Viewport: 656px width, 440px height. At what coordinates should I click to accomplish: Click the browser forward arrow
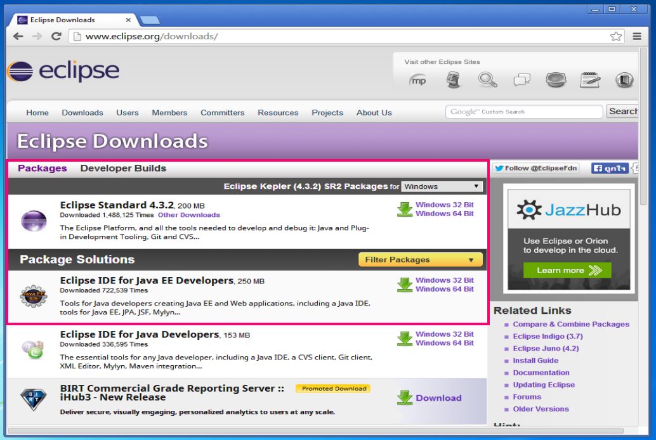pos(37,36)
